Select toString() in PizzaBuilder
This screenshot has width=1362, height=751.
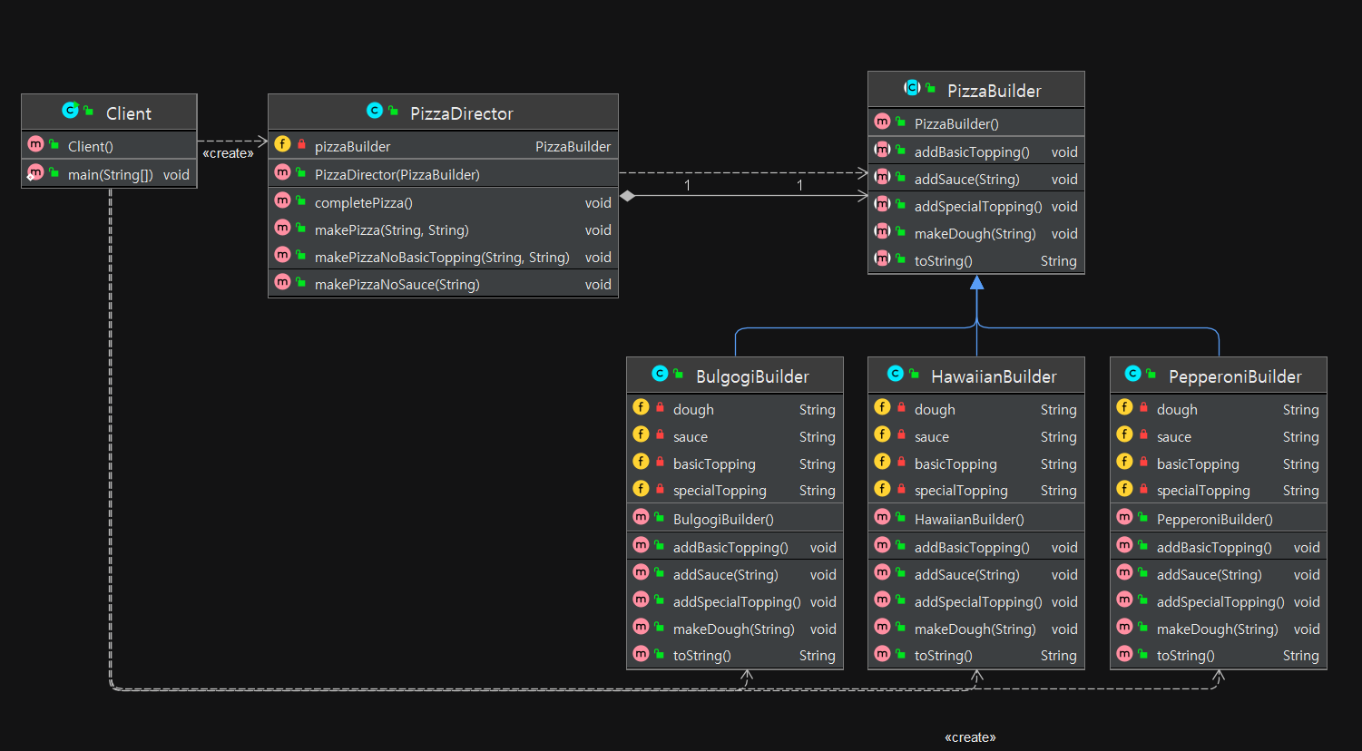(x=976, y=261)
